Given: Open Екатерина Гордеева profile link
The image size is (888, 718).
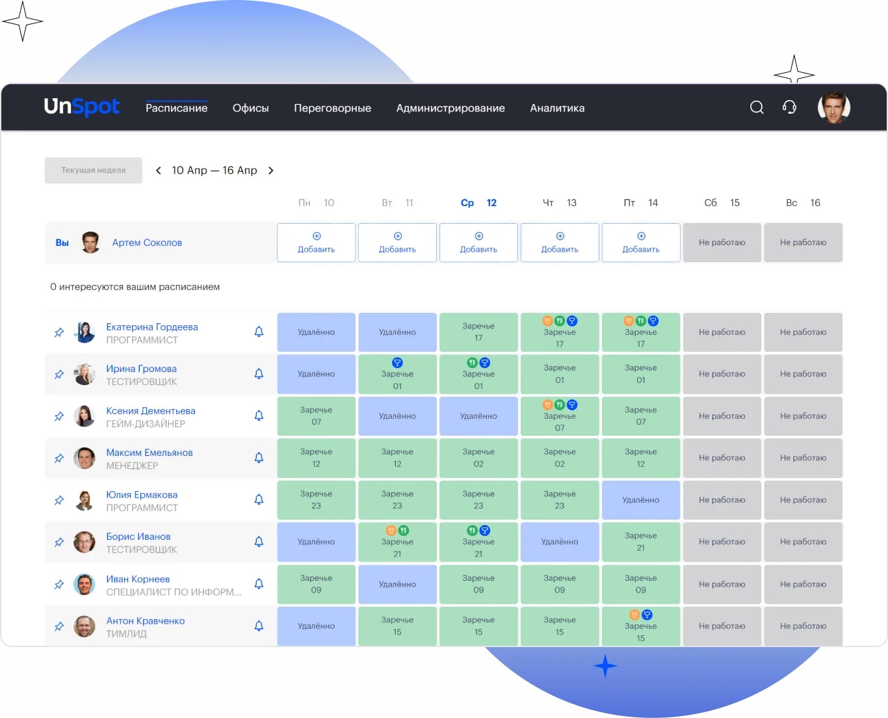Looking at the screenshot, I should 152,327.
